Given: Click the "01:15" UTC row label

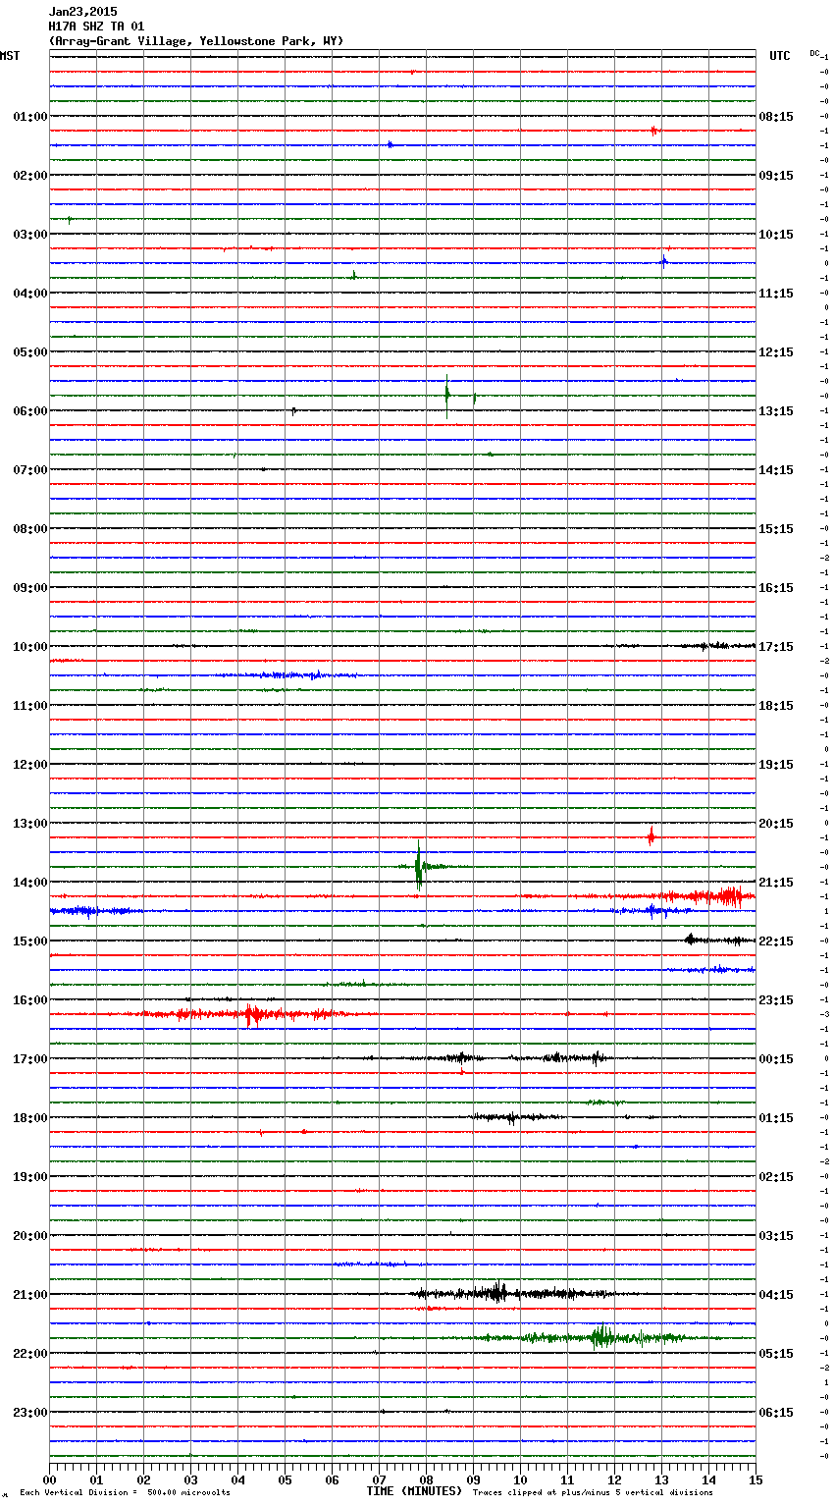Looking at the screenshot, I should 776,1118.
